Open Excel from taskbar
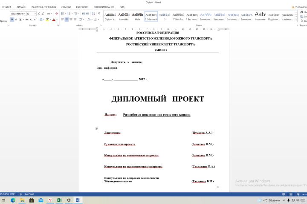The height and width of the screenshot is (204, 307). [x=60, y=200]
